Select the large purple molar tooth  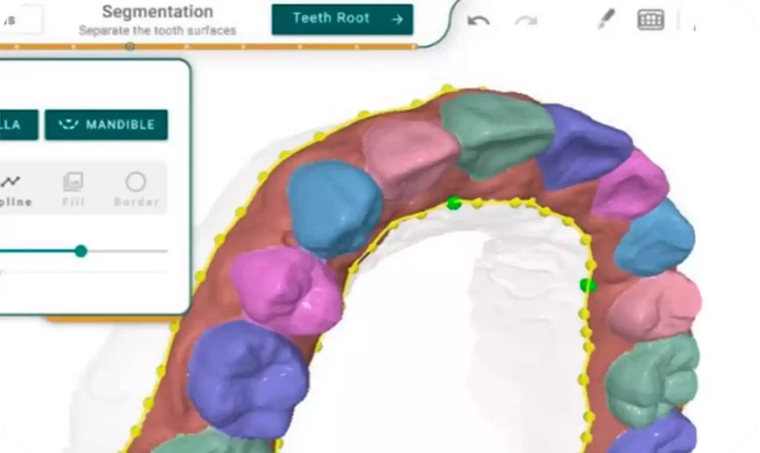click(246, 378)
